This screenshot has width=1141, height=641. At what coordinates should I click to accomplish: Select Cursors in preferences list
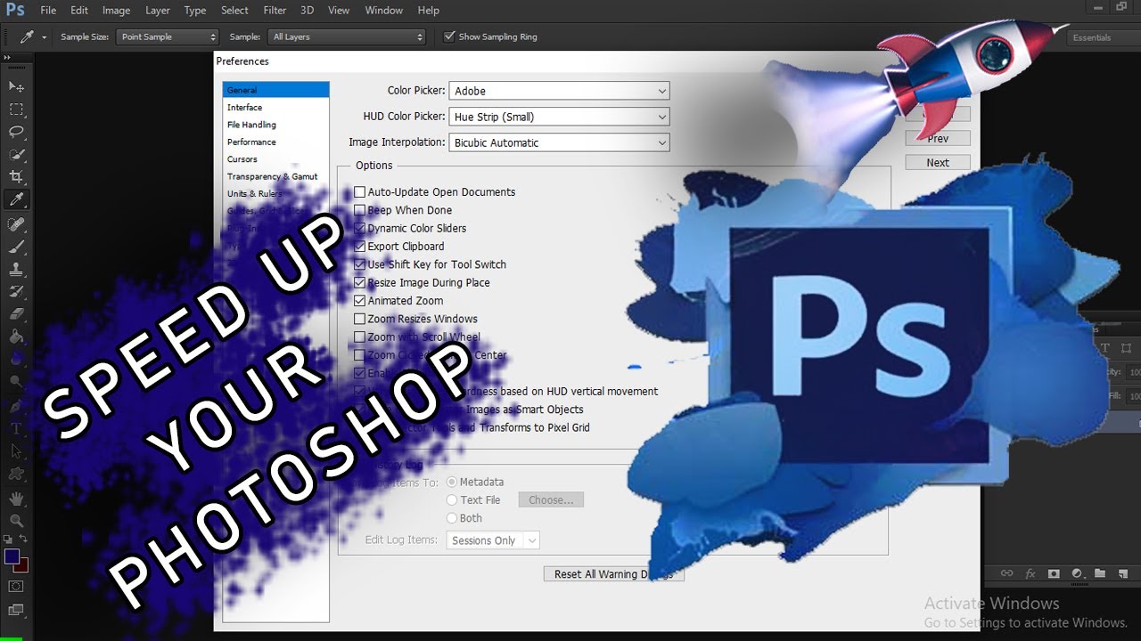(x=242, y=159)
